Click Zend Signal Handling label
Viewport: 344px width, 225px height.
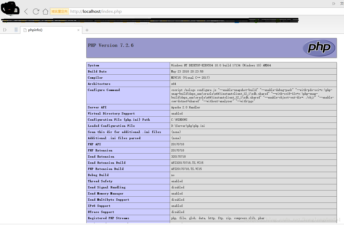(106, 187)
